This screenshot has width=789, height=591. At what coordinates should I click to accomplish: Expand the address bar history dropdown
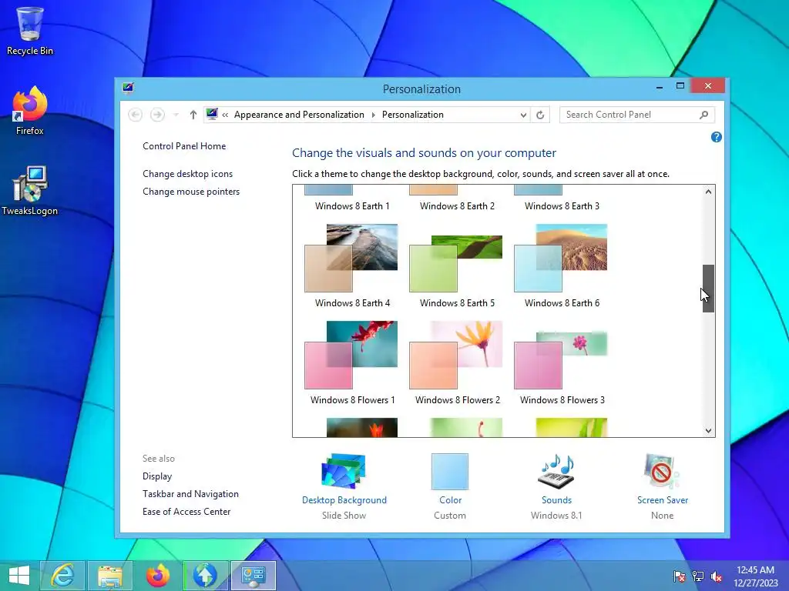(x=523, y=115)
